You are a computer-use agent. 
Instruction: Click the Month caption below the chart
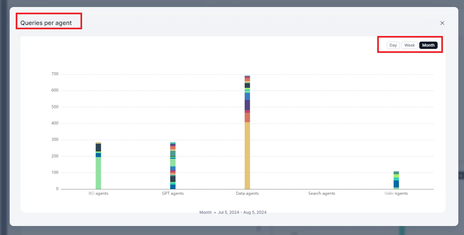click(x=205, y=212)
